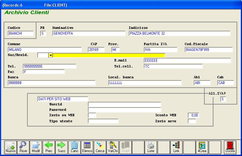The width and height of the screenshot is (242, 156).
Task: Print lists with Liste printer icon
Action: pyautogui.click(x=151, y=147)
